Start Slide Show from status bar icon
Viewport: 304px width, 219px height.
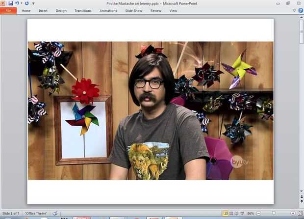242,214
